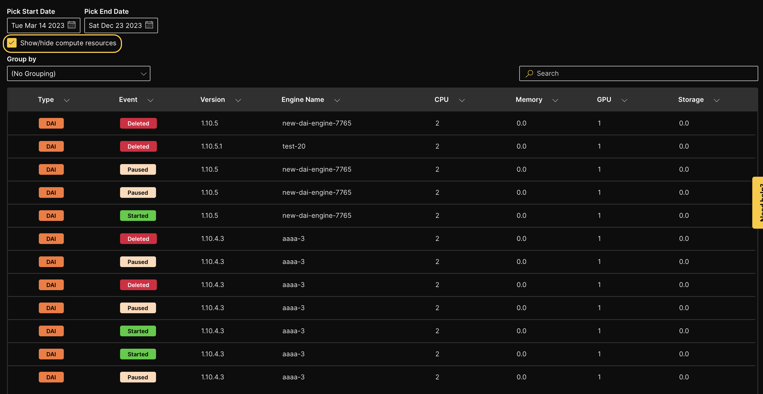Toggle Show/hide compute resources checkbox
Viewport: 763px width, 394px height.
[x=12, y=43]
